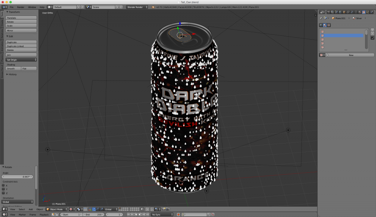Check the Z constraint axis option

click(4, 193)
